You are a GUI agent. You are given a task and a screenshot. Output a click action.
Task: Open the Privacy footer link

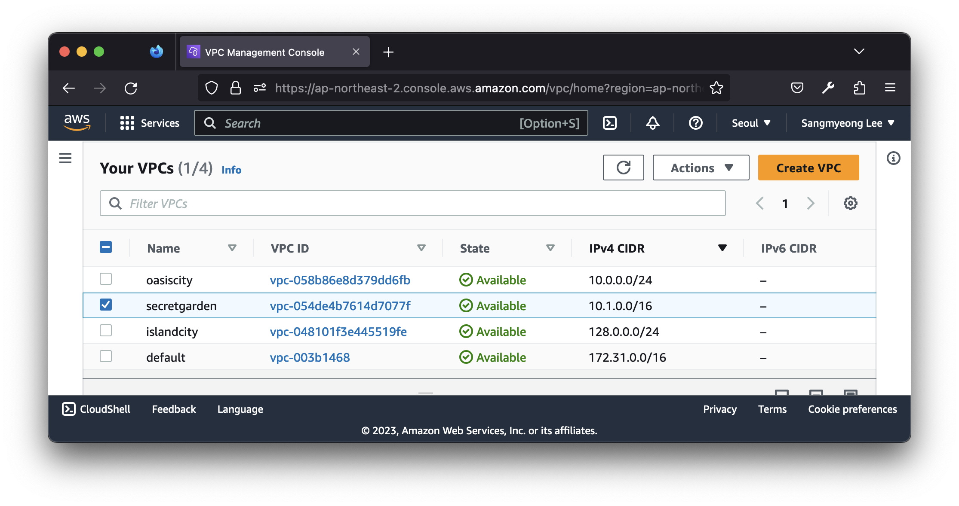(x=719, y=409)
